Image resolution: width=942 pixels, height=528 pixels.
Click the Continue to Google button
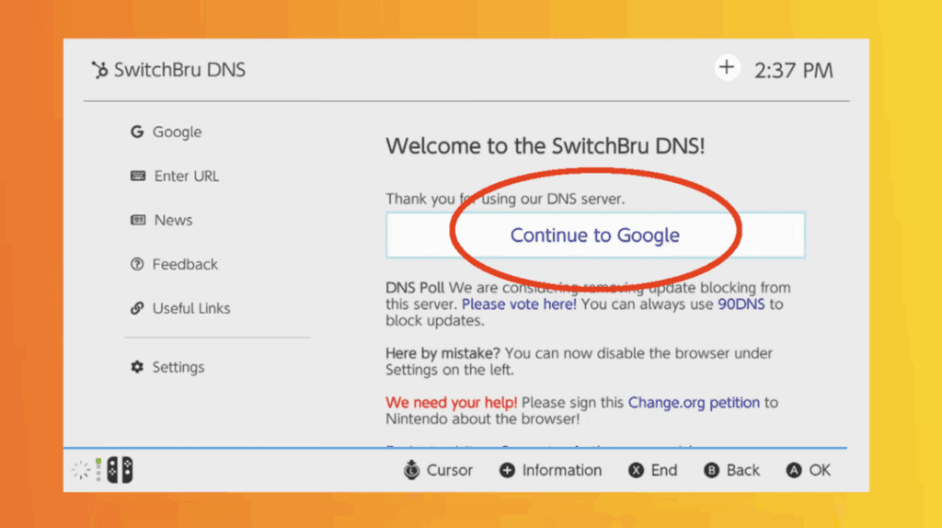(595, 235)
